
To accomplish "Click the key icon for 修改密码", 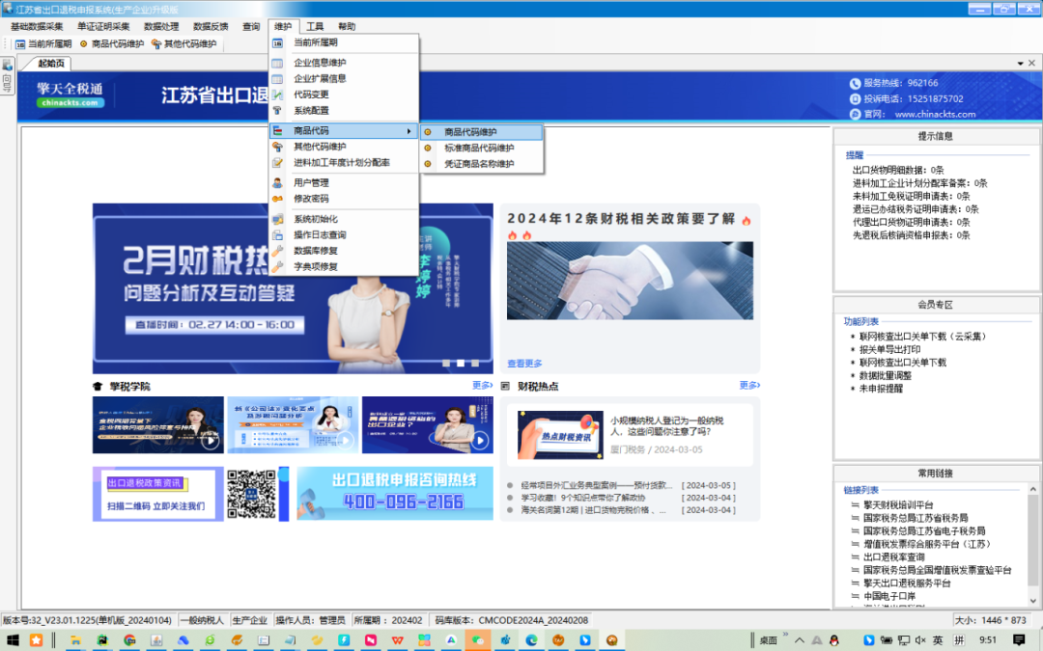I will [x=277, y=199].
